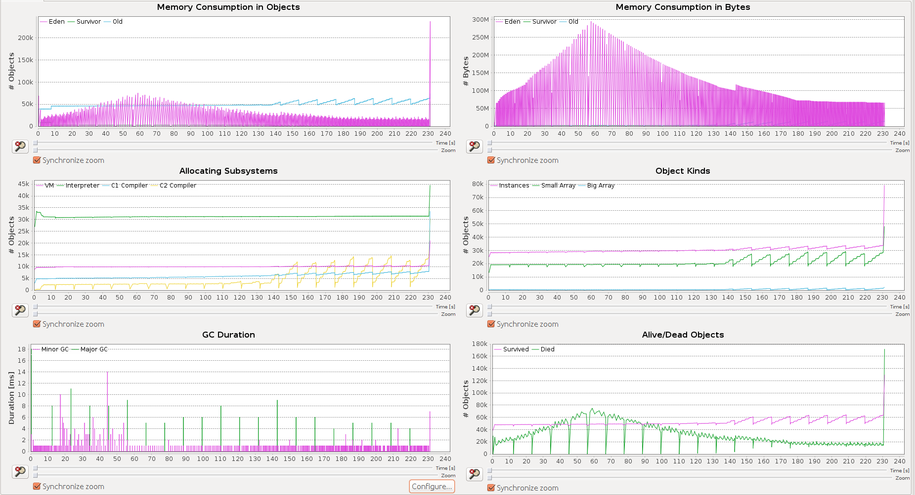Click Small Array legend in Object Kinds
This screenshot has width=915, height=495.
(554, 186)
